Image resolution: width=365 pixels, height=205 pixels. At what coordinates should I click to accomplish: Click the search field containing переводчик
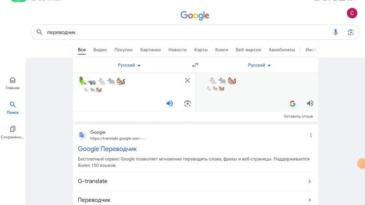click(x=184, y=32)
